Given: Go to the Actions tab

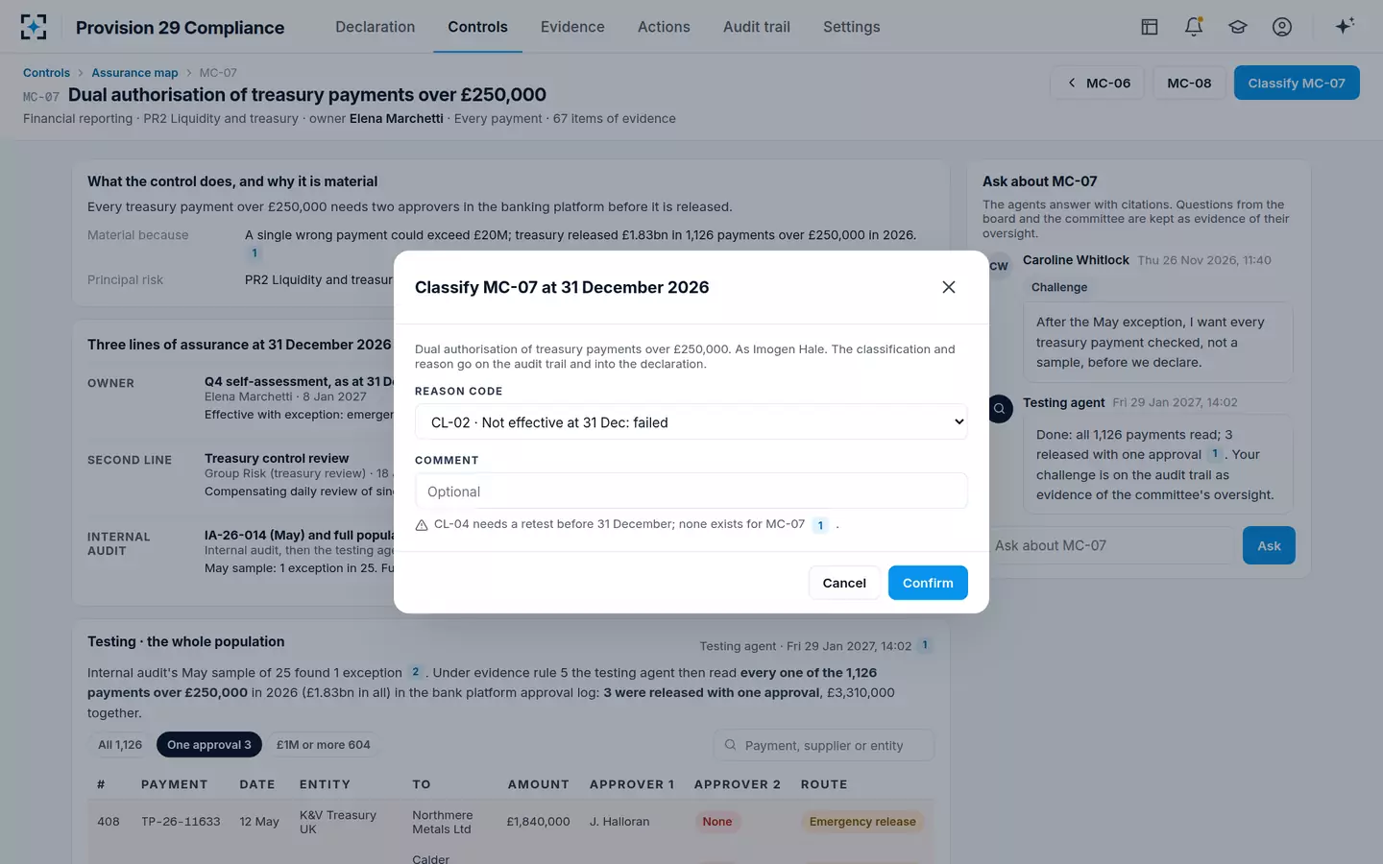Looking at the screenshot, I should 664,27.
